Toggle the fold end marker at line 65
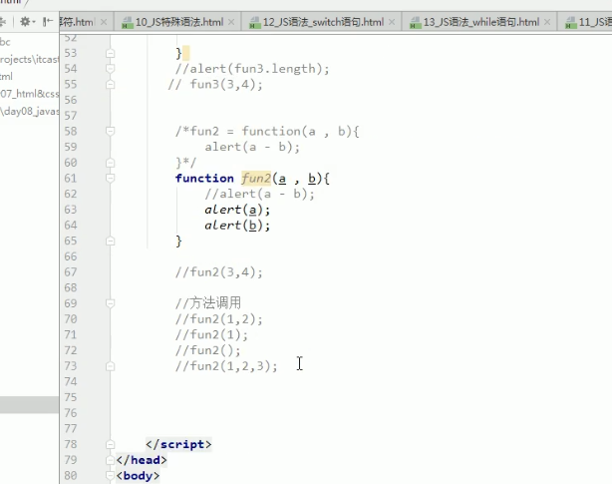The width and height of the screenshot is (612, 484). 111,242
